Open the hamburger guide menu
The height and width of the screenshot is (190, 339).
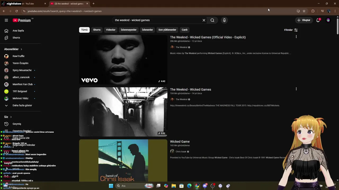pos(6,20)
